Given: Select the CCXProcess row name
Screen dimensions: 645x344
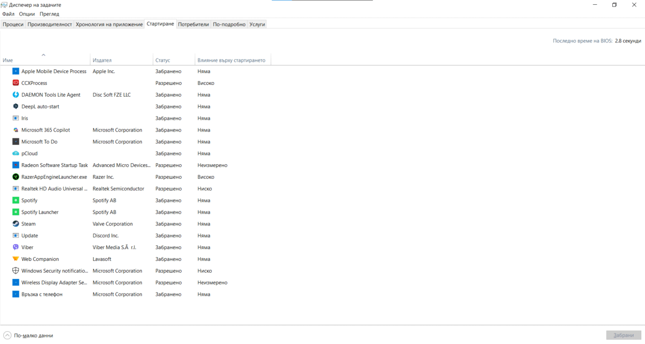Looking at the screenshot, I should click(x=34, y=83).
